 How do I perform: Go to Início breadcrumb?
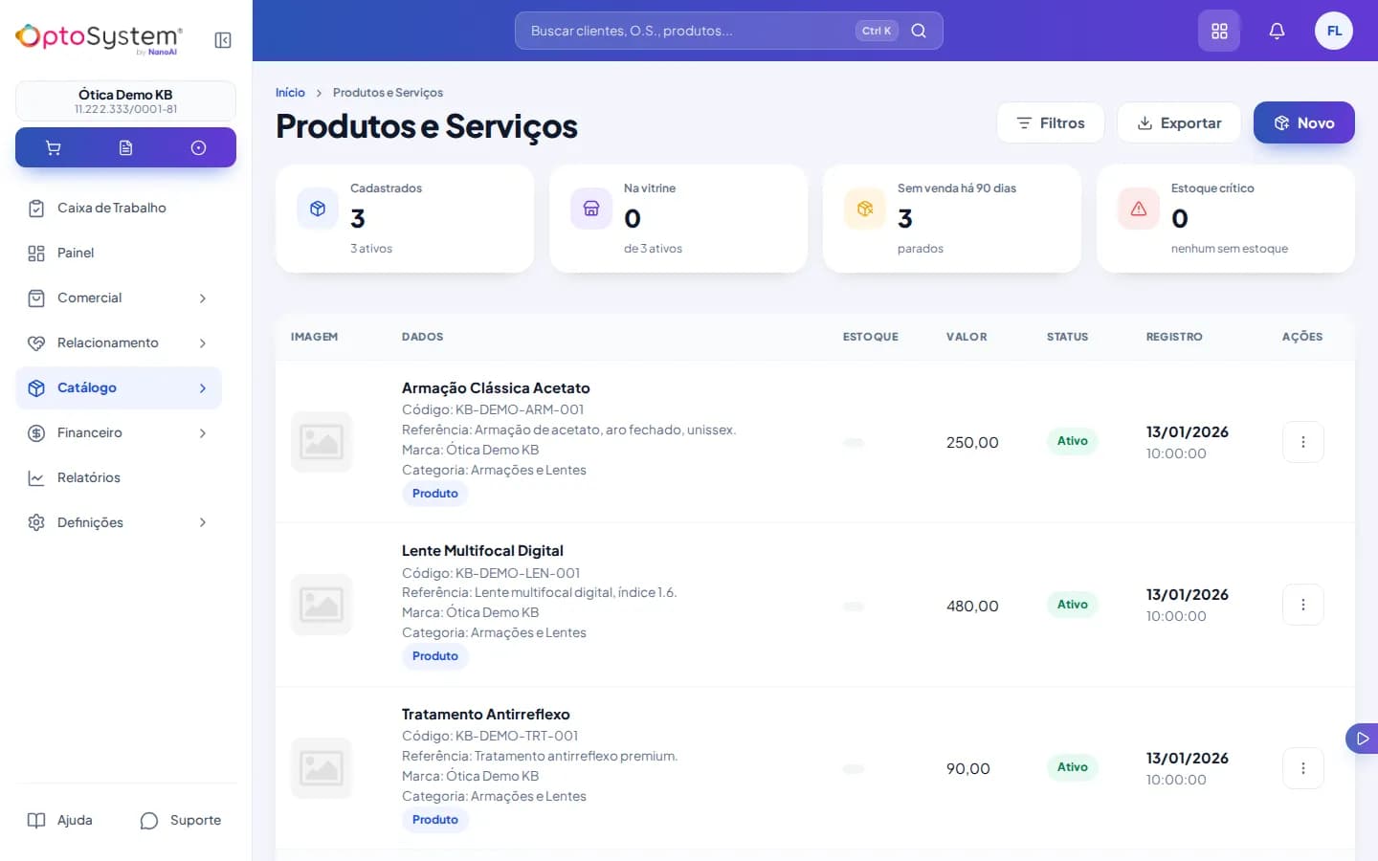point(290,93)
